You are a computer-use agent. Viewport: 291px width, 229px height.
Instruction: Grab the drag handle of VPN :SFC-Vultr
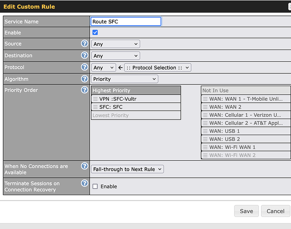95,98
